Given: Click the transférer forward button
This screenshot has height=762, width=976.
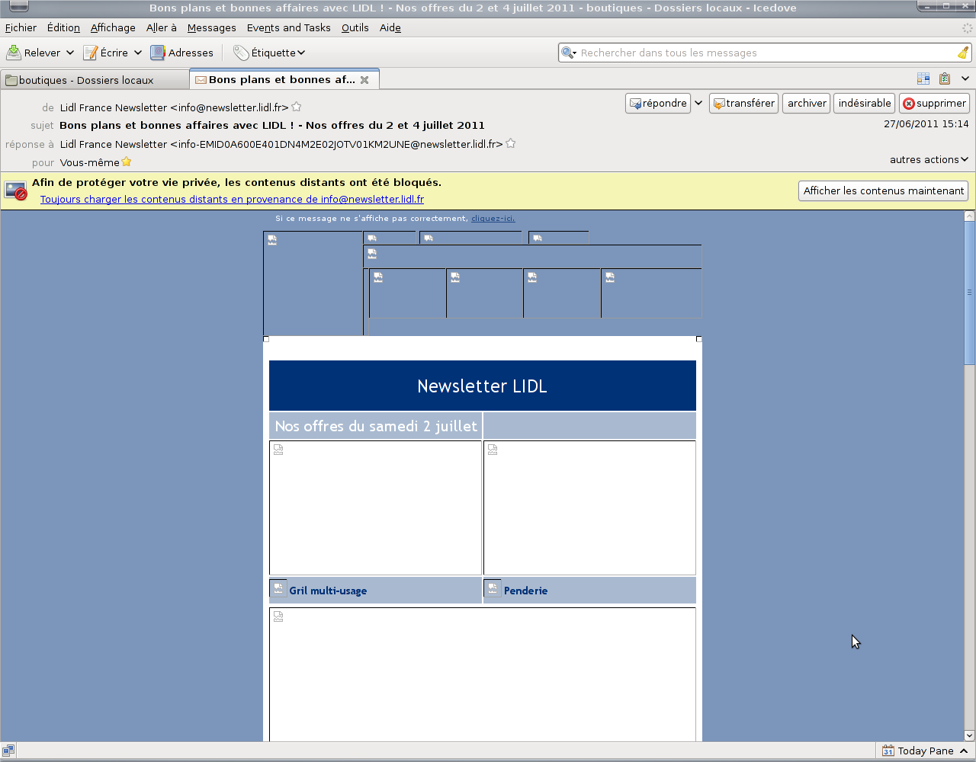Looking at the screenshot, I should (x=743, y=103).
